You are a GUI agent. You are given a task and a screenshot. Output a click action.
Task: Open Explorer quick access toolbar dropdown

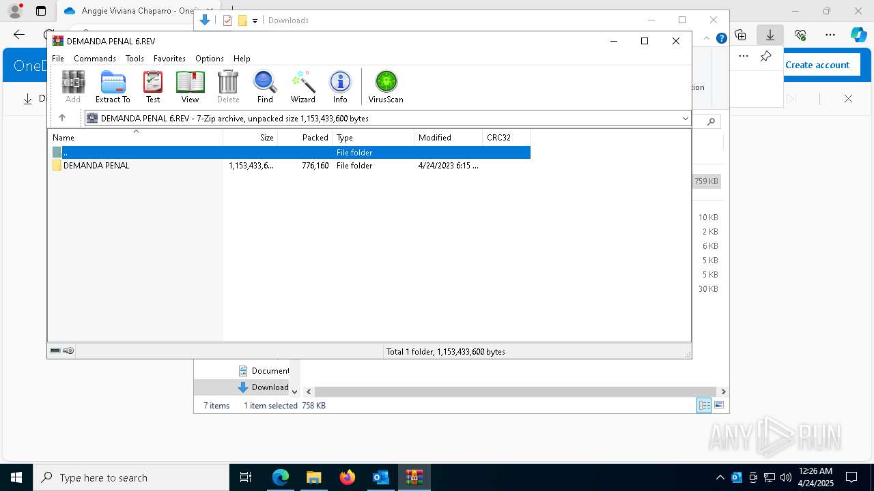[x=255, y=20]
